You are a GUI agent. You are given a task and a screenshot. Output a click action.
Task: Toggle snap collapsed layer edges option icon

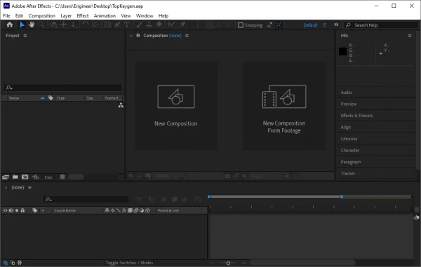tap(269, 25)
